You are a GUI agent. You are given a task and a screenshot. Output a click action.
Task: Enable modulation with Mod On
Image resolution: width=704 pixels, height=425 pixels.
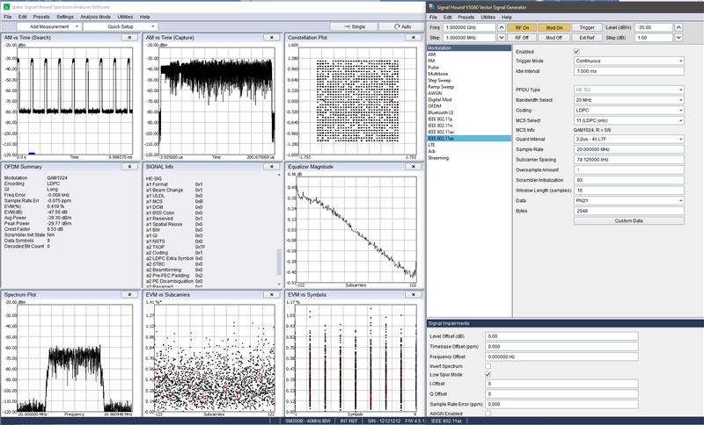click(554, 27)
